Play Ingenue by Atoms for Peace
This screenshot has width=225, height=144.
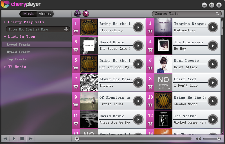tap(138, 82)
